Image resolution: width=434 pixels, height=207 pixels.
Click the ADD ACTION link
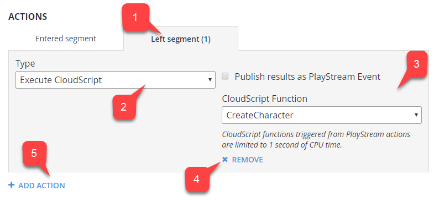[42, 186]
